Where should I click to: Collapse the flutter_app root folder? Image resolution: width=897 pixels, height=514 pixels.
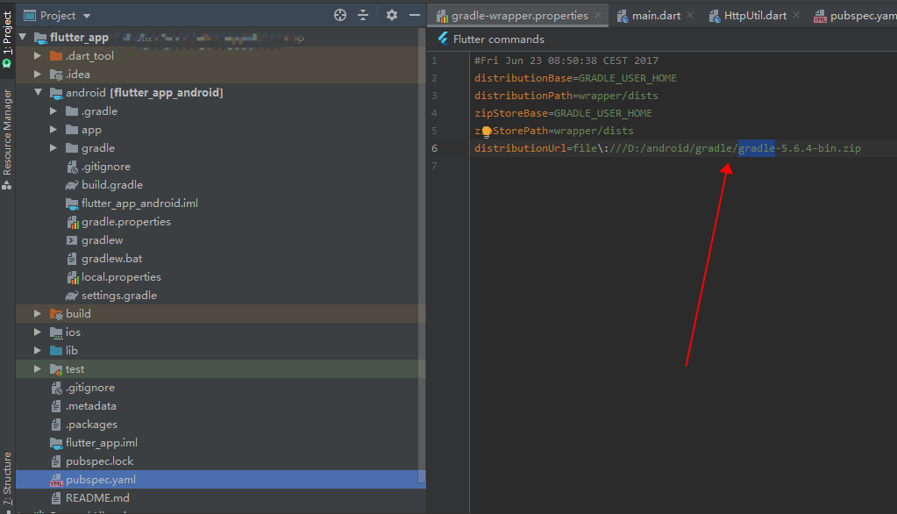(23, 37)
